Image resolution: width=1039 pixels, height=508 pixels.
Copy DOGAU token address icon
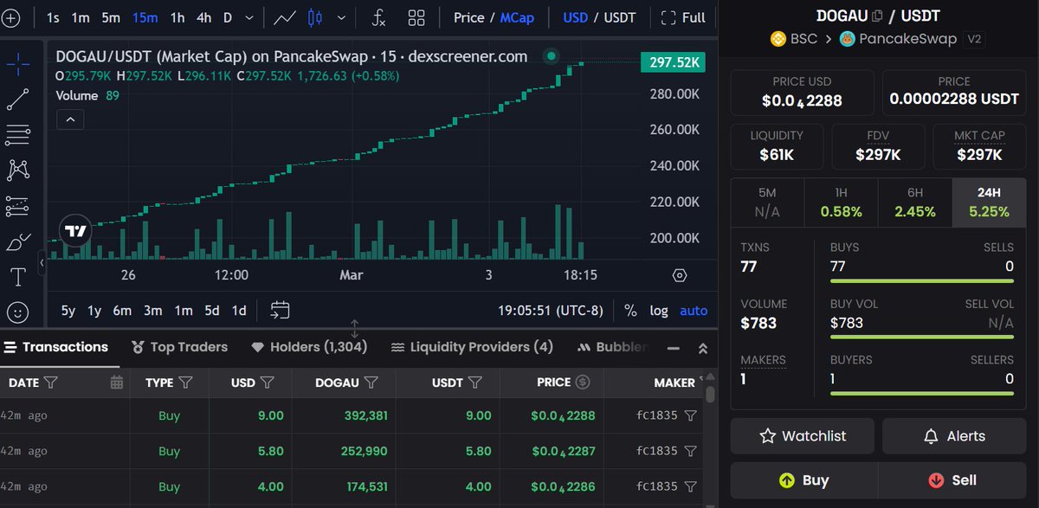[878, 16]
